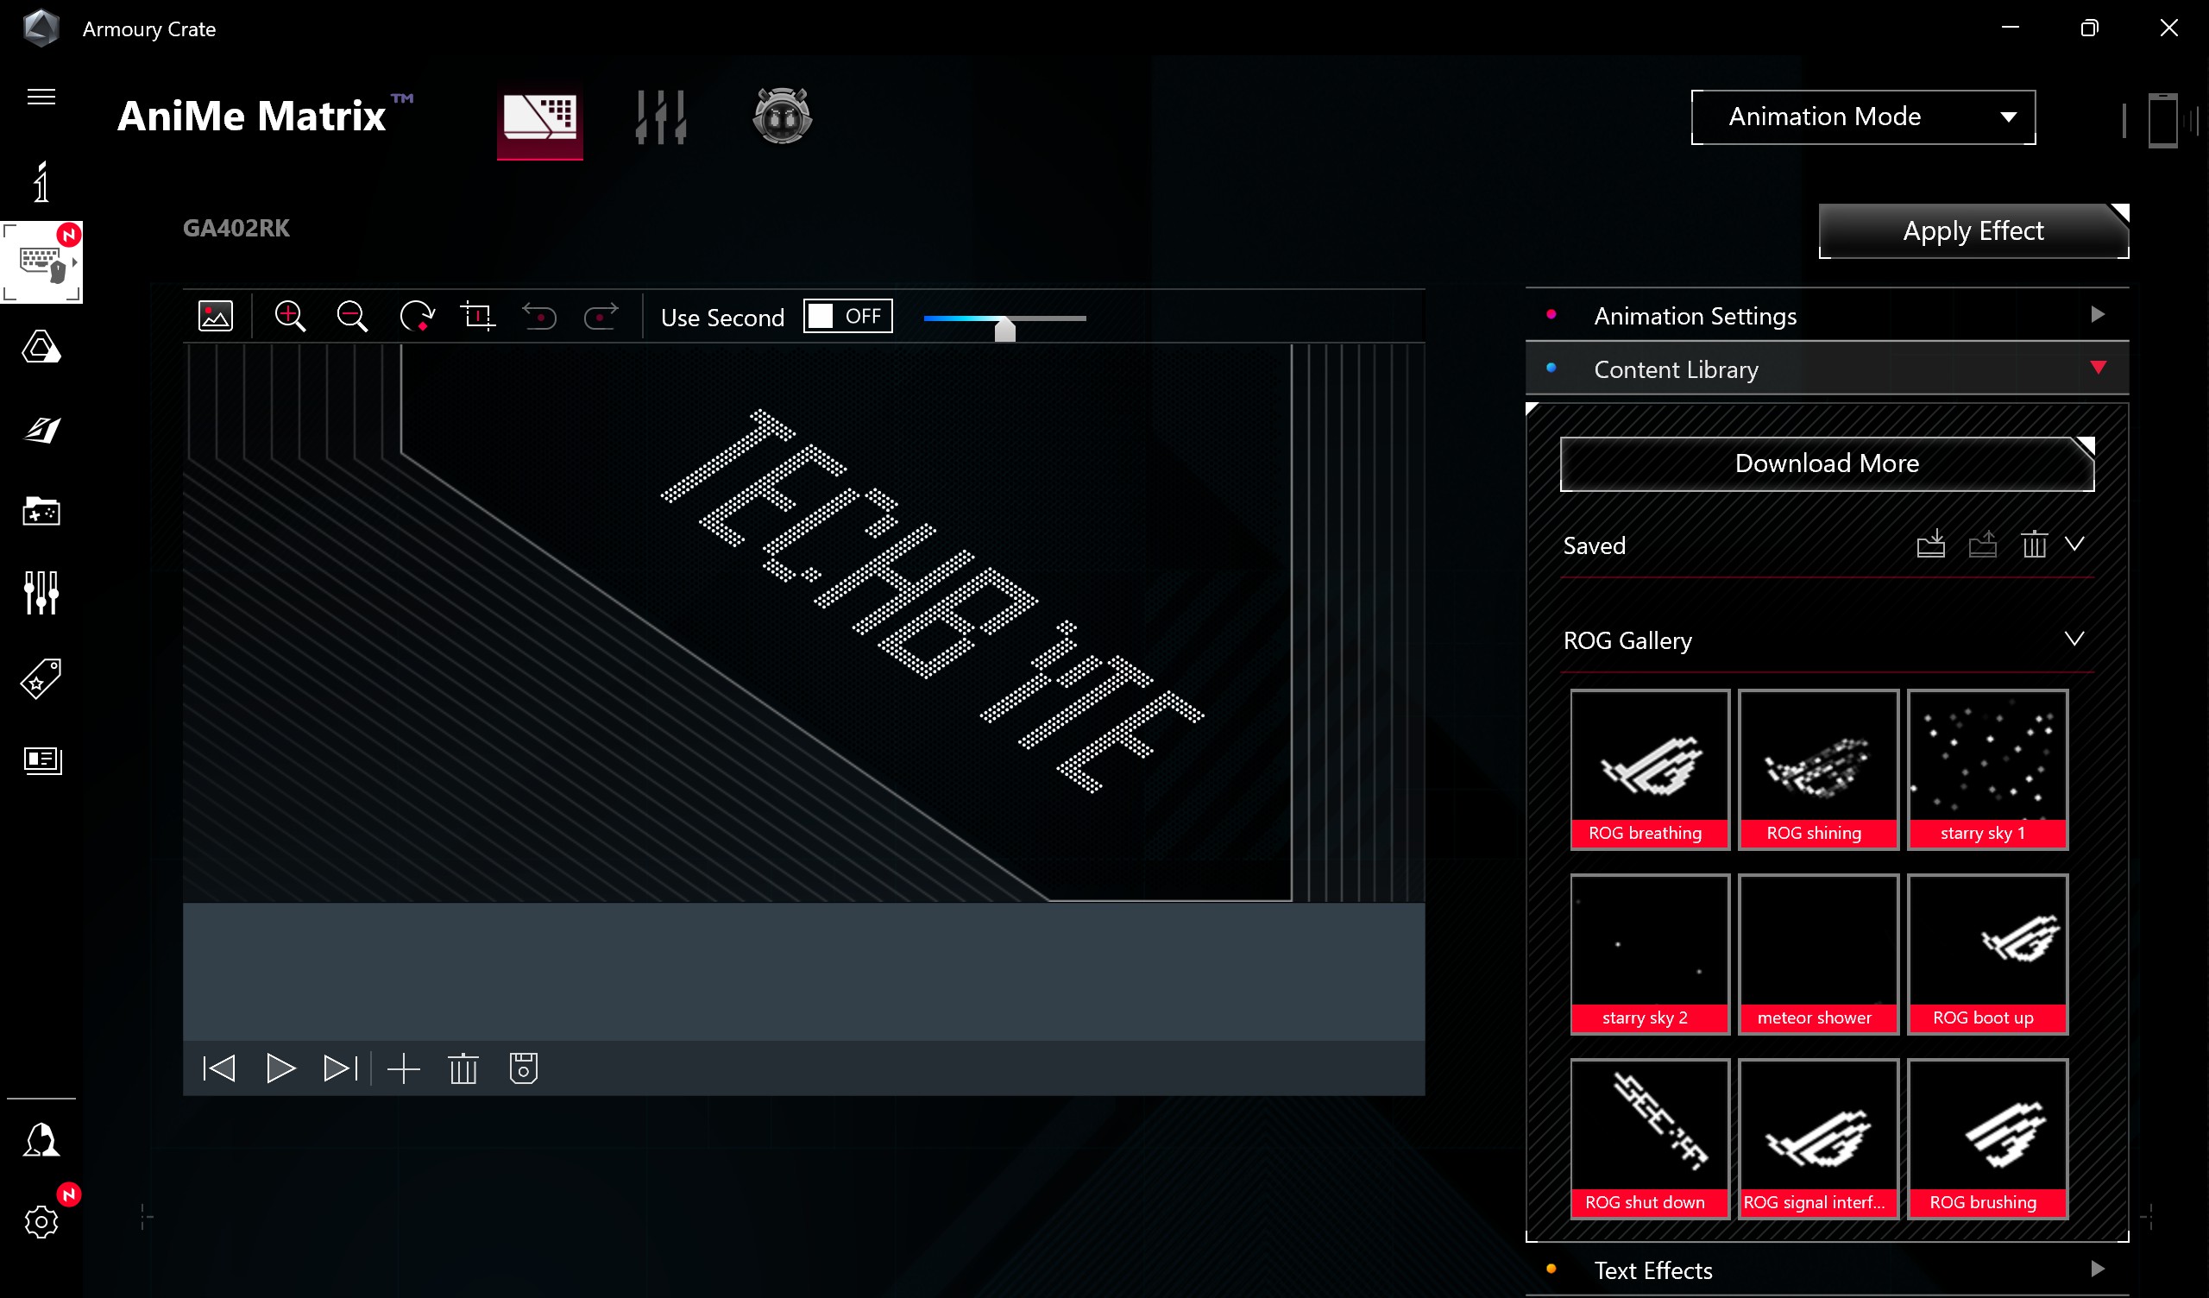Export saved content in Saved row

(1983, 545)
